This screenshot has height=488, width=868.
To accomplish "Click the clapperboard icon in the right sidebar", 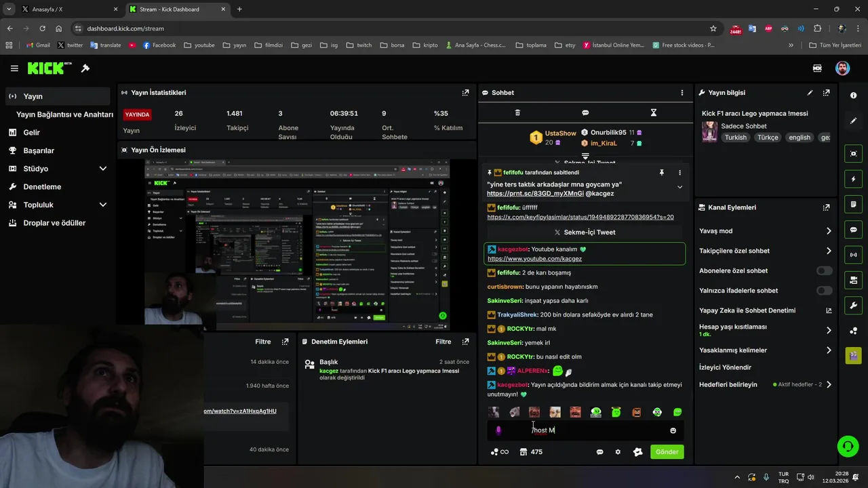I will (853, 355).
